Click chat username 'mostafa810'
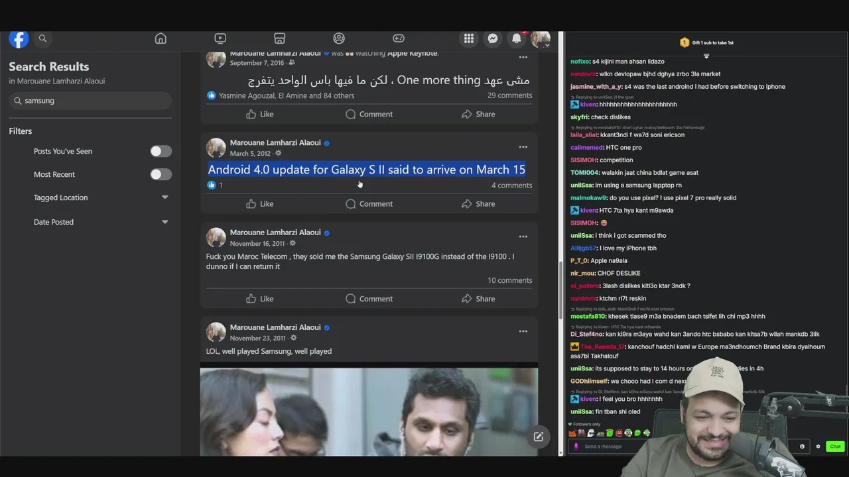849x477 pixels. pyautogui.click(x=588, y=317)
